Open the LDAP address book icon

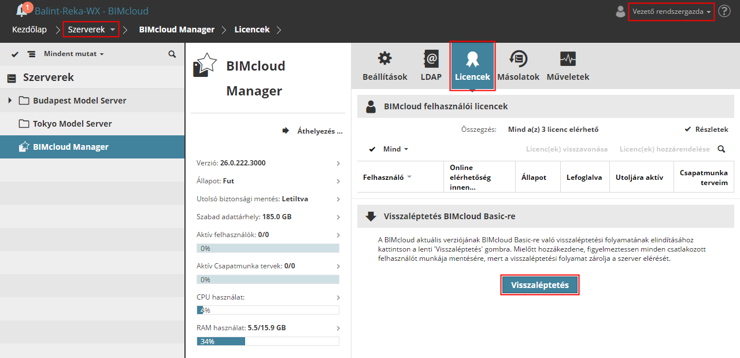(431, 58)
